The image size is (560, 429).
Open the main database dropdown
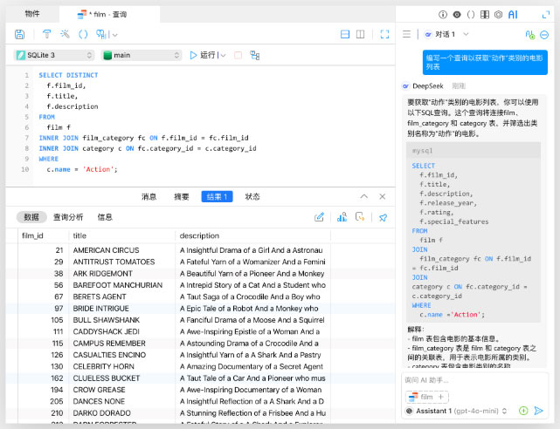click(142, 55)
